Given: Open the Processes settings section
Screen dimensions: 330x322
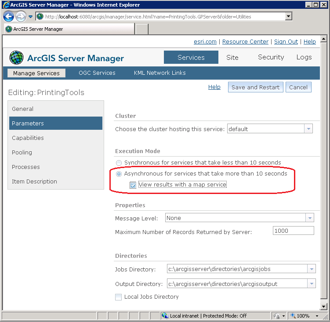Looking at the screenshot, I should click(x=56, y=167).
